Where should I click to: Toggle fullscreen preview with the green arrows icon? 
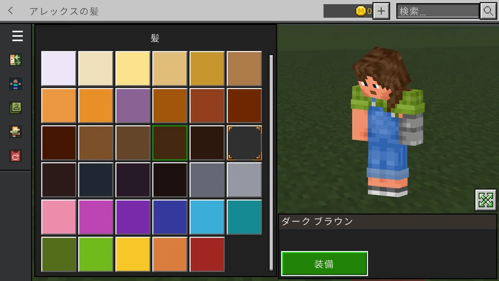pyautogui.click(x=486, y=200)
